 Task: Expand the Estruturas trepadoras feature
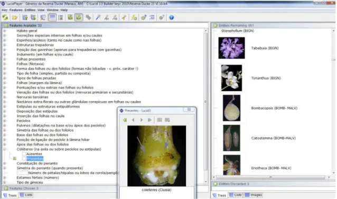pos(5,45)
